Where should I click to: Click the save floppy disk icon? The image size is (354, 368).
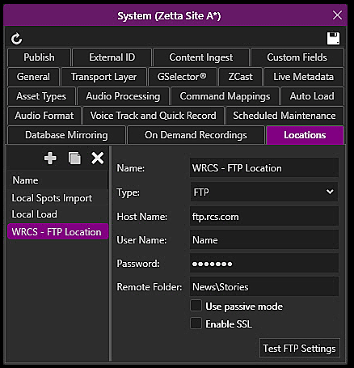pos(333,38)
